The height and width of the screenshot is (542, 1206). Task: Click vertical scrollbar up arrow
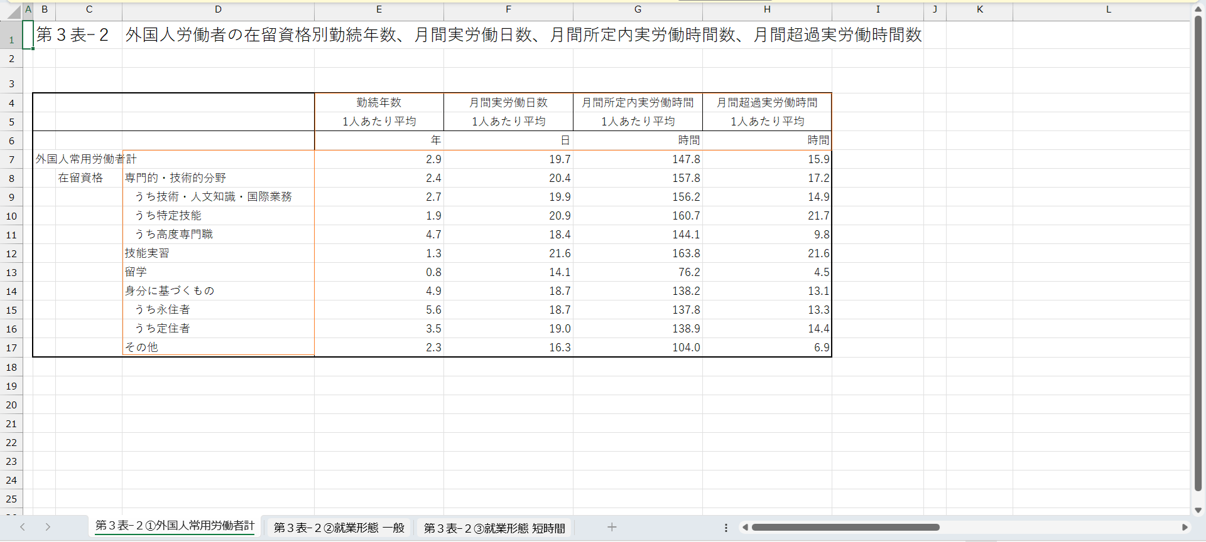coord(1198,9)
